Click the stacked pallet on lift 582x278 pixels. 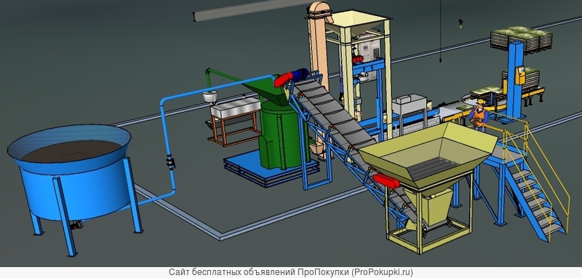pos(522,39)
